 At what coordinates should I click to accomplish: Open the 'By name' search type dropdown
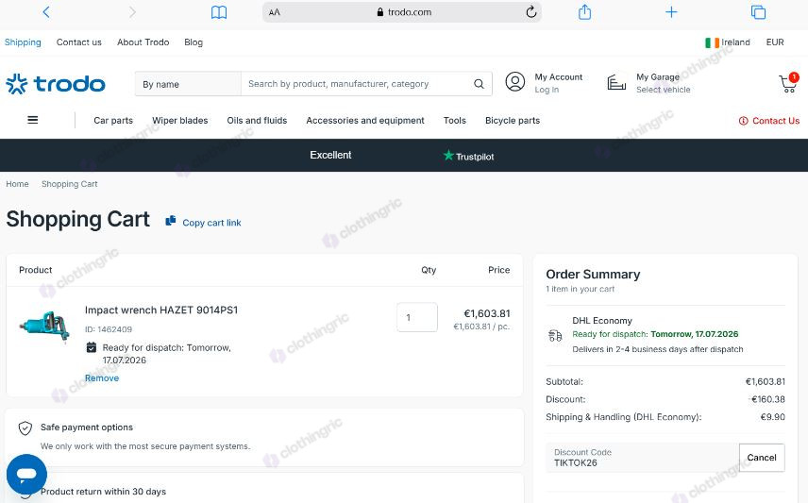click(188, 84)
